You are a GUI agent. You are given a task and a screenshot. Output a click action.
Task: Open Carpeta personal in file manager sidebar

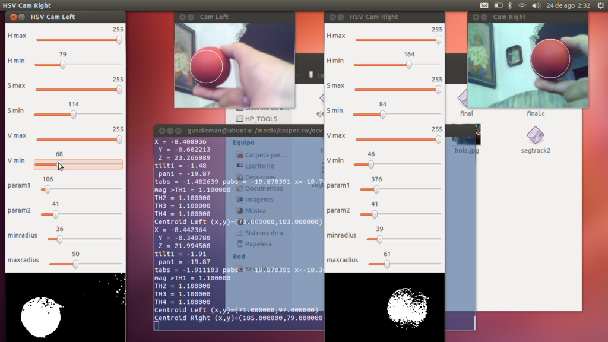click(x=262, y=155)
